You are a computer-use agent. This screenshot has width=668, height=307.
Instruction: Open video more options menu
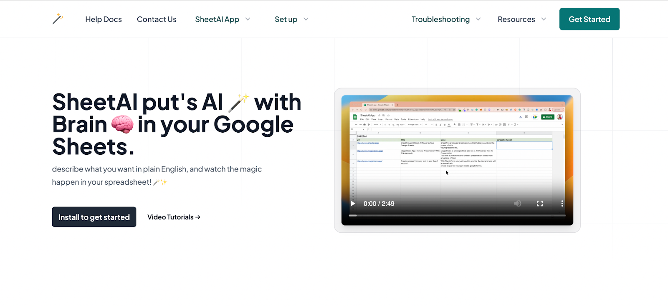[x=562, y=204]
